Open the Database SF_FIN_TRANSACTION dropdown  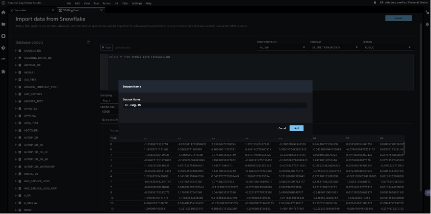[335, 48]
